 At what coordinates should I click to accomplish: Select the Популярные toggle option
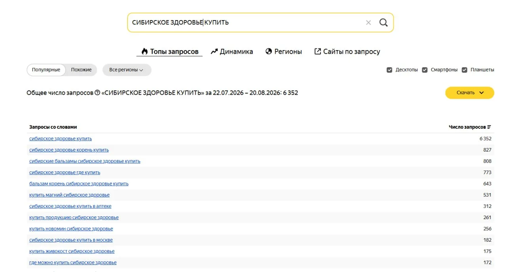[x=46, y=70]
